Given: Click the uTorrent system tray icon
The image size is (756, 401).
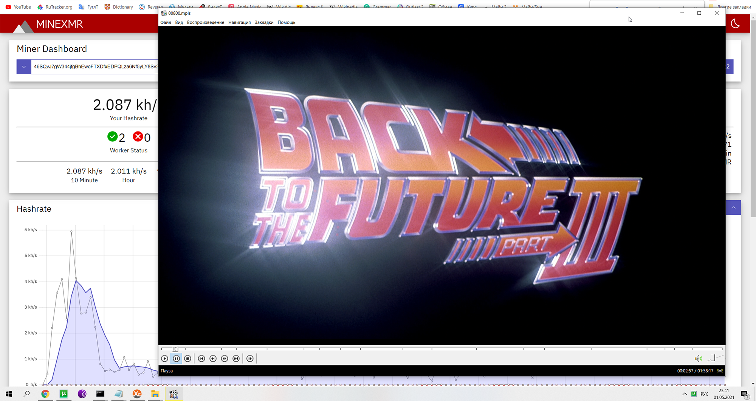Looking at the screenshot, I should (x=694, y=394).
